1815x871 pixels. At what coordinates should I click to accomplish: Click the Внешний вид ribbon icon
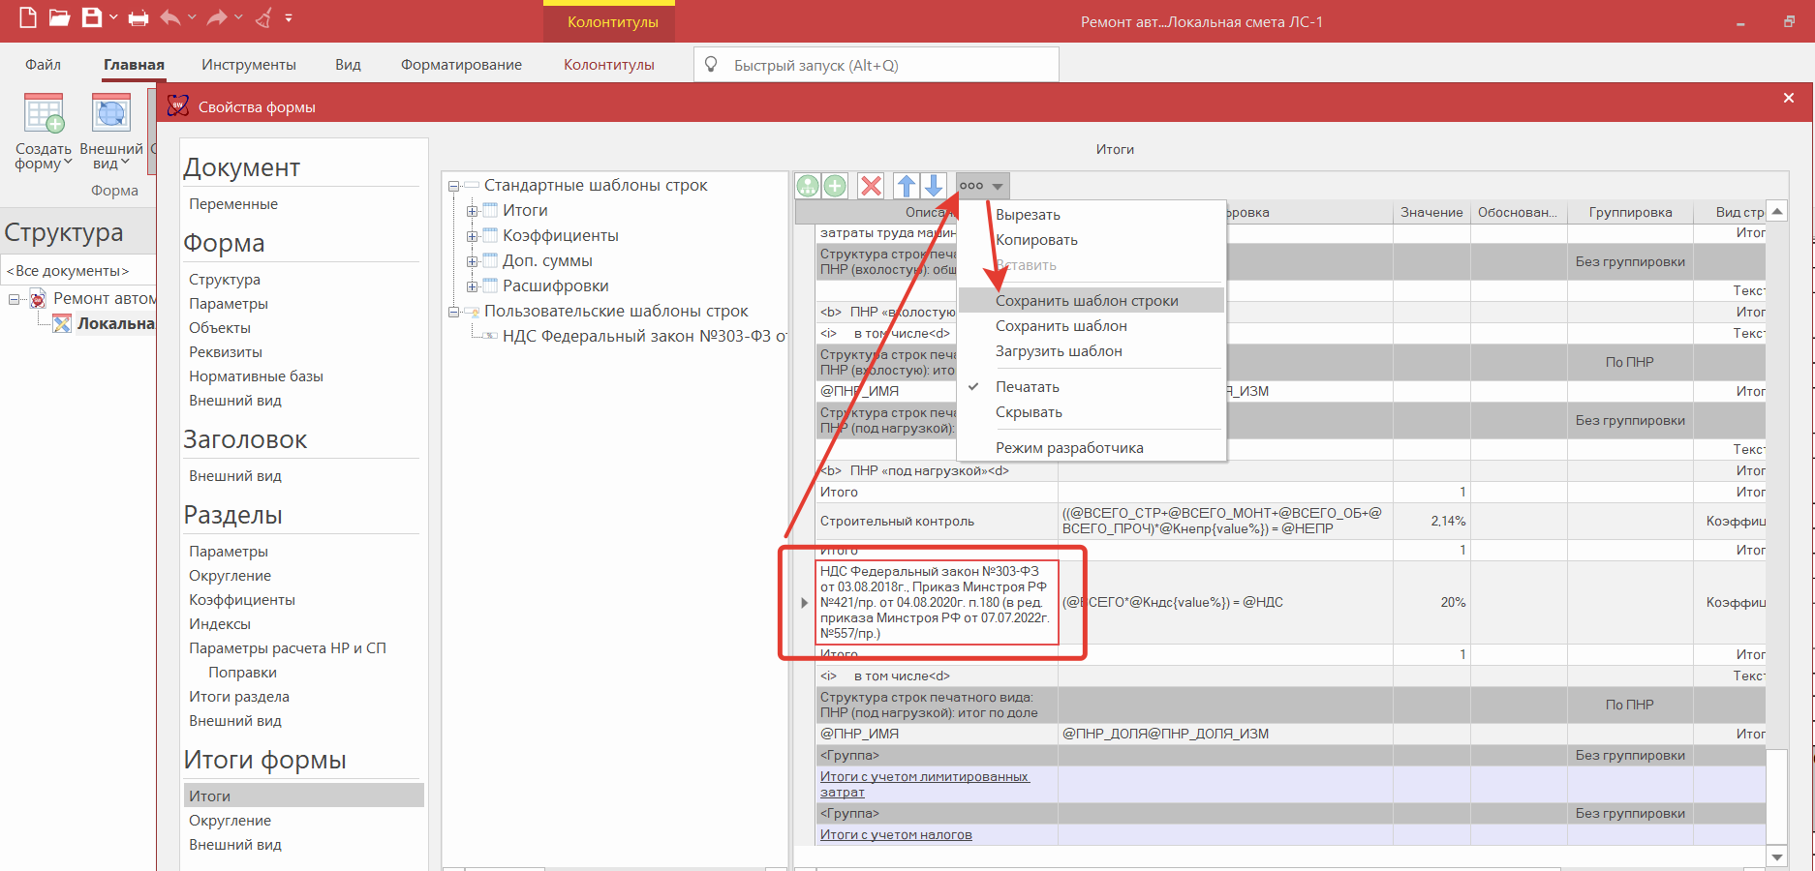point(111,113)
